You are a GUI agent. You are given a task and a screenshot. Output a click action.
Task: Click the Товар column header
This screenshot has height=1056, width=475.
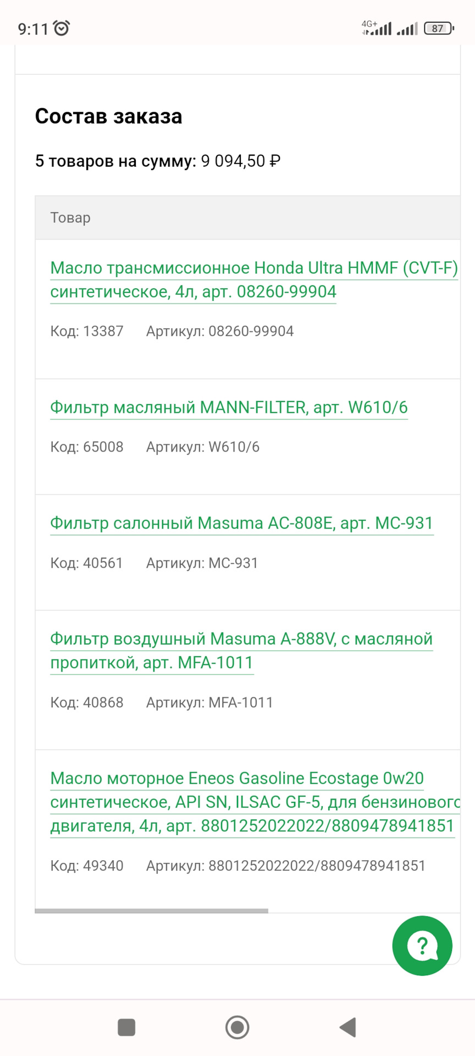70,218
